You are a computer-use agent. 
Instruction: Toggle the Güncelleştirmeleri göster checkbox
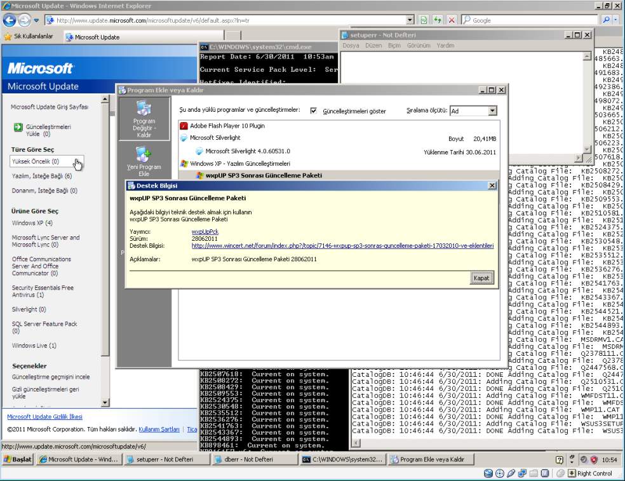(x=313, y=111)
